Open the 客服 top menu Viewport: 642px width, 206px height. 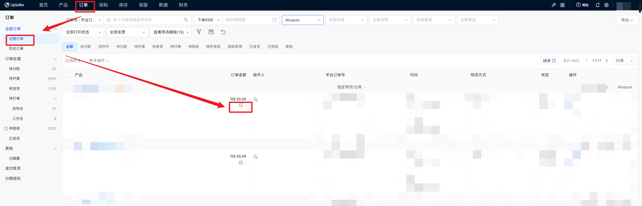[x=143, y=5]
